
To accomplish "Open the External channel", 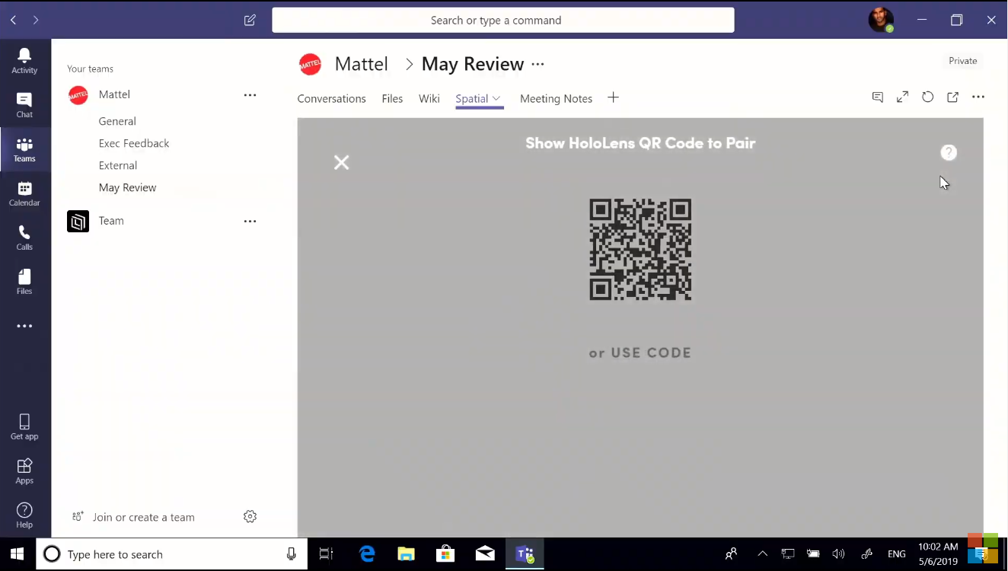I will point(118,165).
